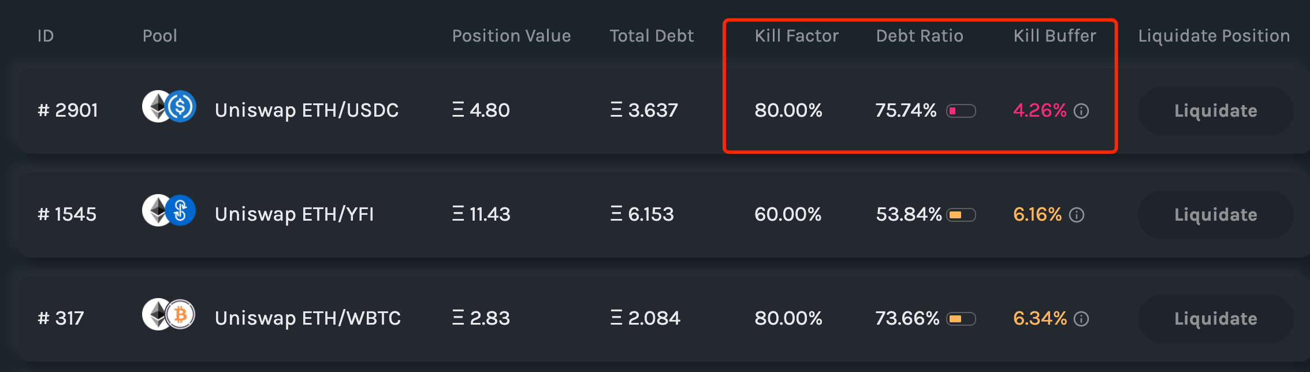Liquidate the Uniswap ETH/YFI position
This screenshot has height=372, width=1310.
click(1215, 215)
